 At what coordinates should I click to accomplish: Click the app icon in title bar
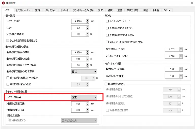[3, 3]
